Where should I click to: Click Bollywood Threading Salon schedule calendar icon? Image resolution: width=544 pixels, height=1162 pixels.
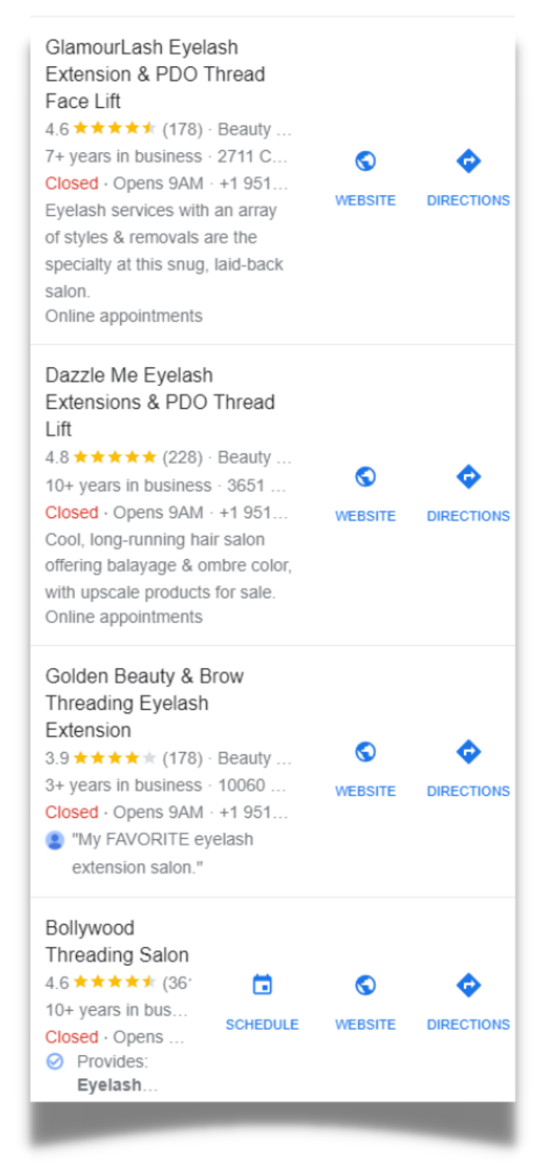point(262,985)
